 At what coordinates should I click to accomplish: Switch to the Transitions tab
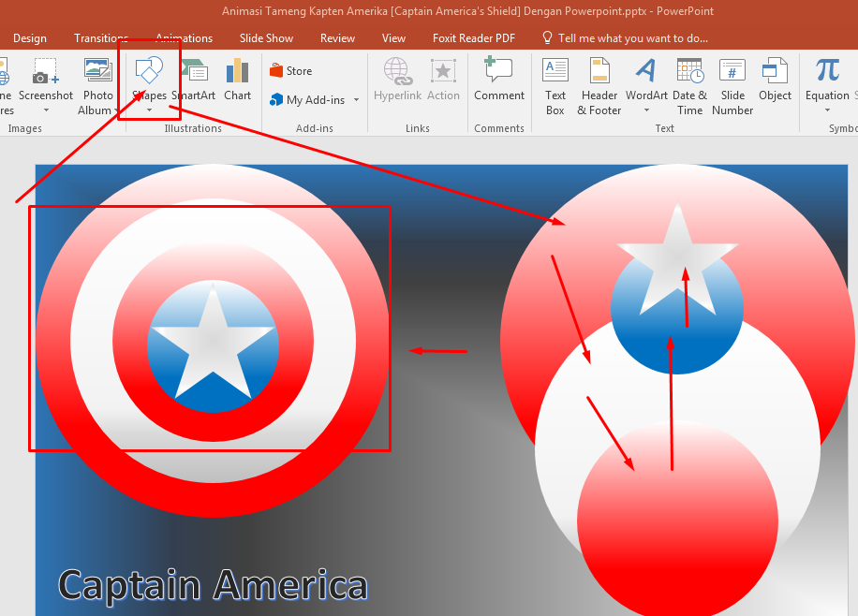pyautogui.click(x=100, y=38)
